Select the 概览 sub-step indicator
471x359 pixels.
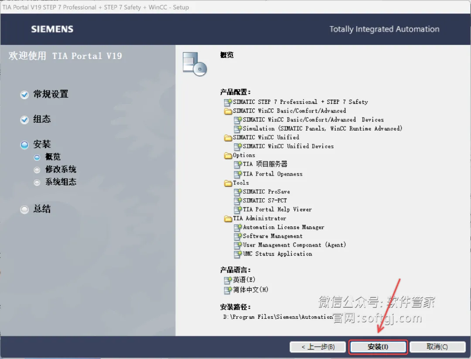(37, 157)
